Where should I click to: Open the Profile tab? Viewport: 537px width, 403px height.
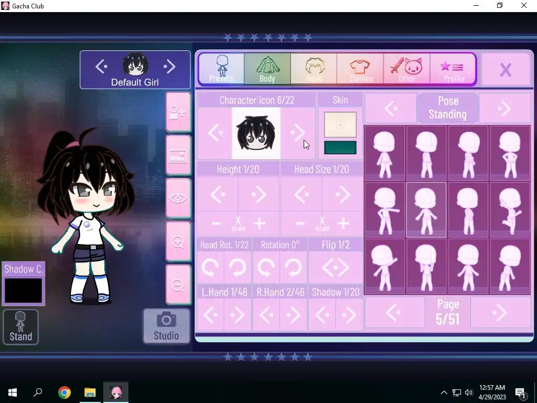(x=453, y=69)
